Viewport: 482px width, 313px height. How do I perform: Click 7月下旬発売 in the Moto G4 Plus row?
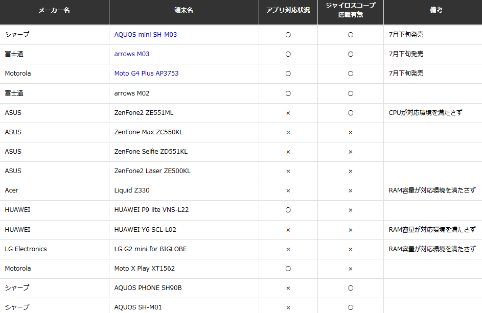coord(406,74)
